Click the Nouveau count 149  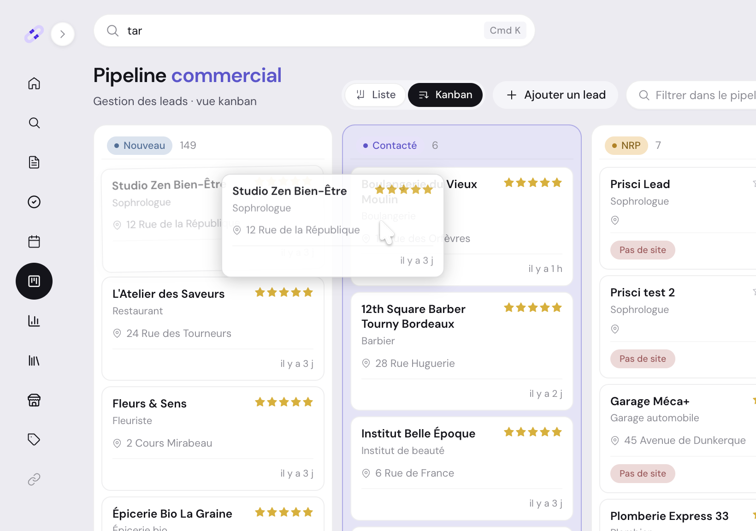[188, 146]
